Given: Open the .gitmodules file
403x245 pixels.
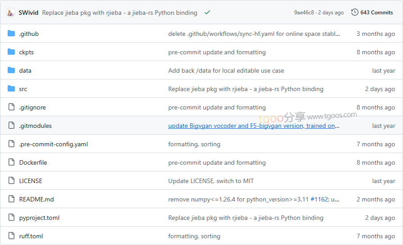Looking at the screenshot, I should [35, 126].
